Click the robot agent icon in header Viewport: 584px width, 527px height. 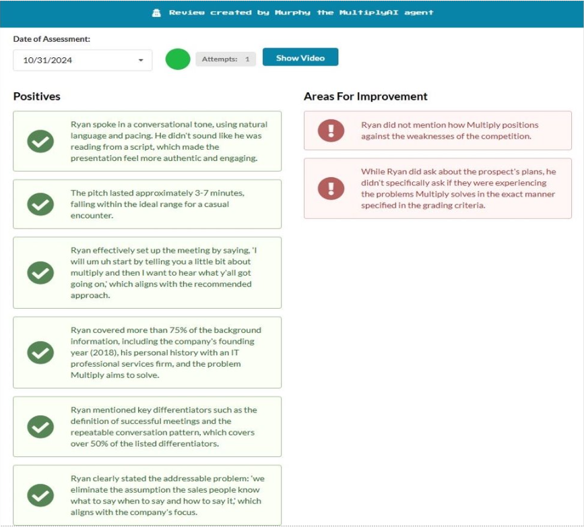pos(157,13)
